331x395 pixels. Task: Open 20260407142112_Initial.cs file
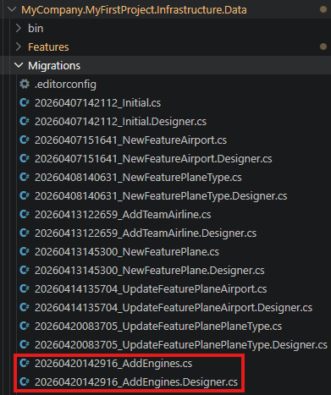tap(97, 103)
